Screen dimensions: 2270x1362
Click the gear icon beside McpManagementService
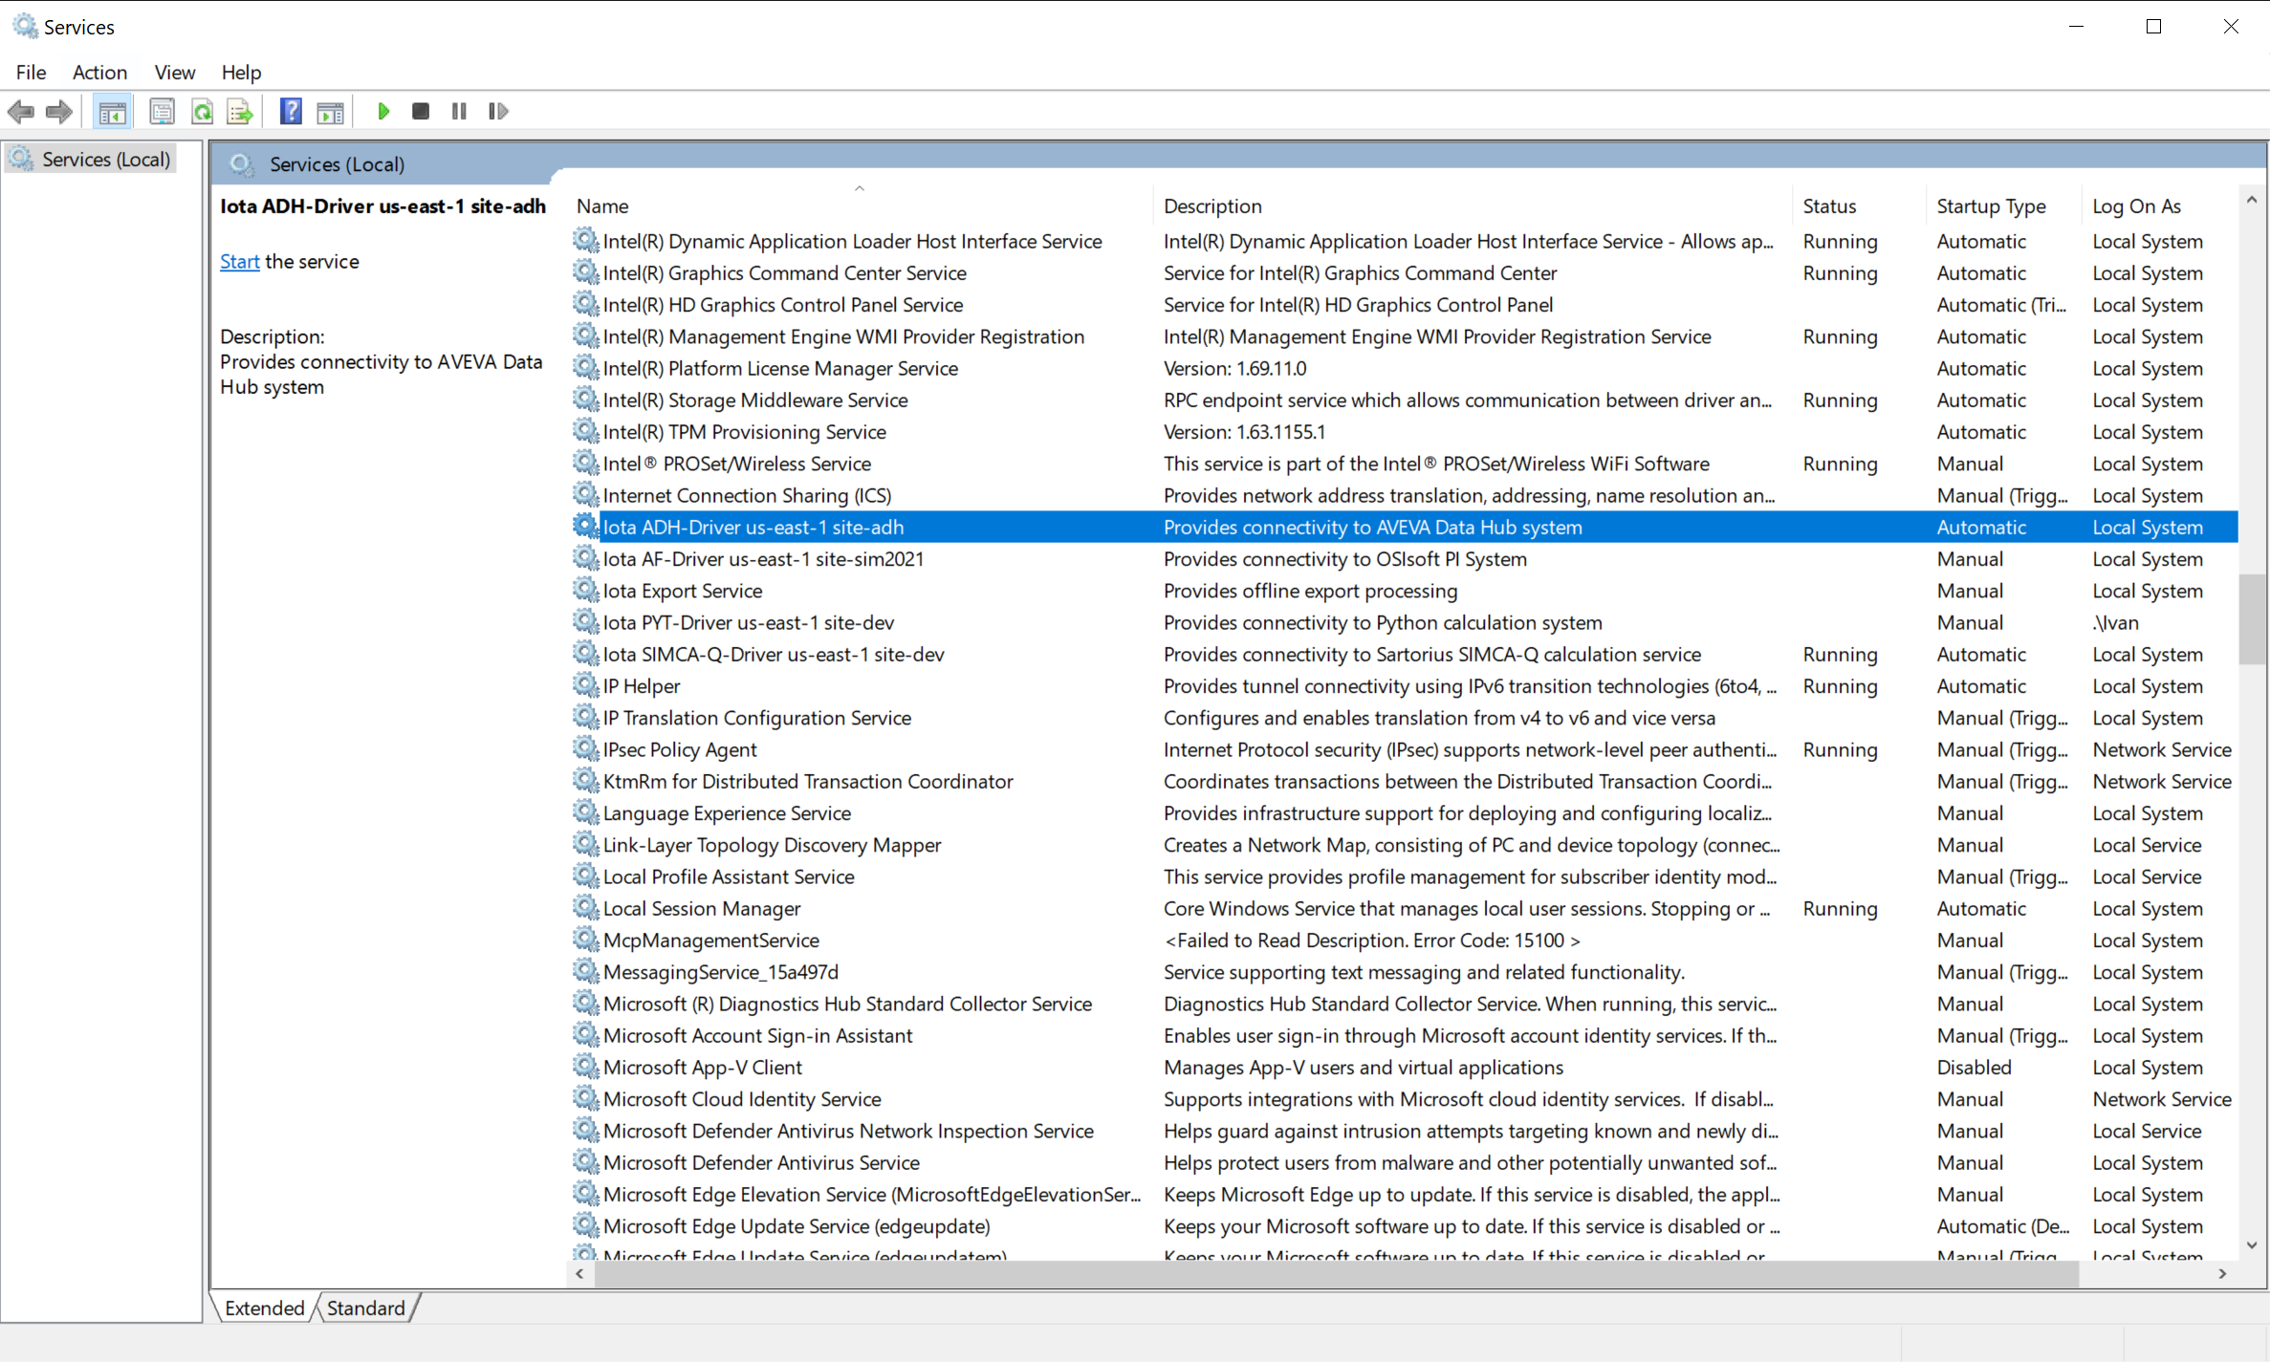click(586, 939)
